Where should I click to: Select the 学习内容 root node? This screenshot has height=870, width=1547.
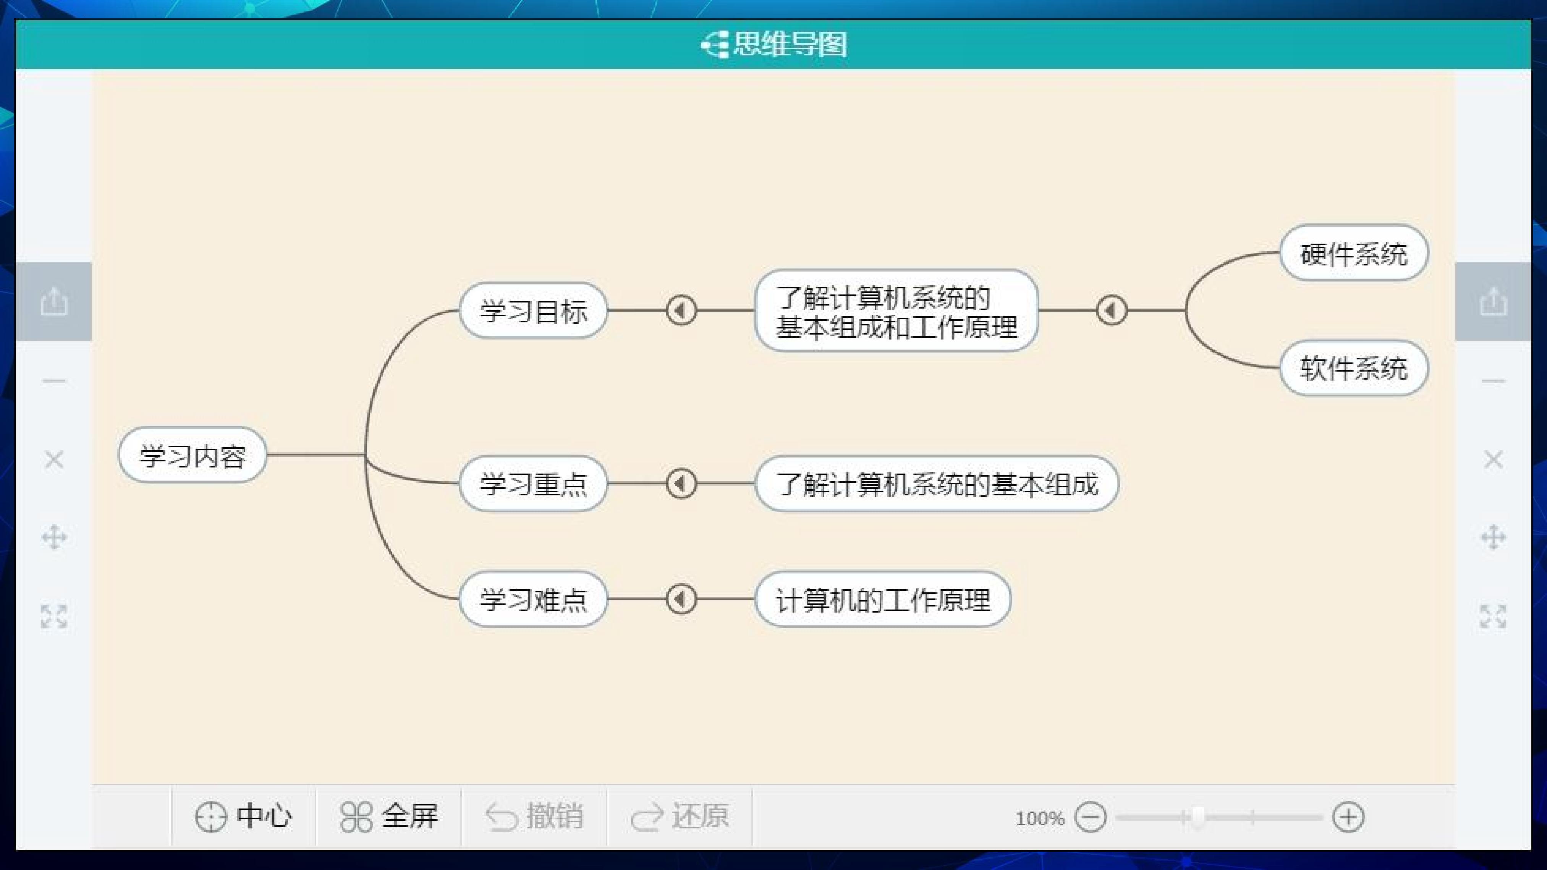[193, 455]
